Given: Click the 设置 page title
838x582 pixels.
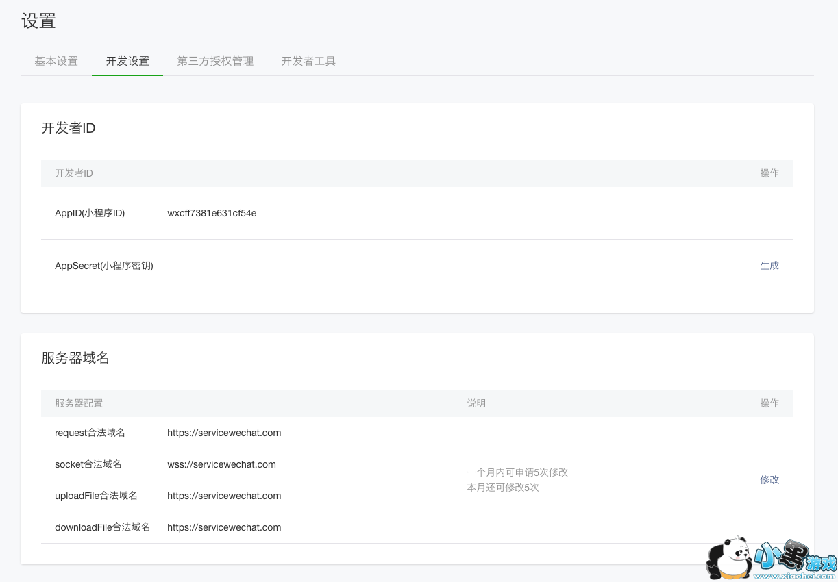Looking at the screenshot, I should (38, 21).
